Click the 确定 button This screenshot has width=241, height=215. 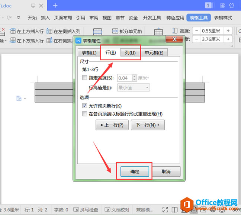tap(135, 171)
